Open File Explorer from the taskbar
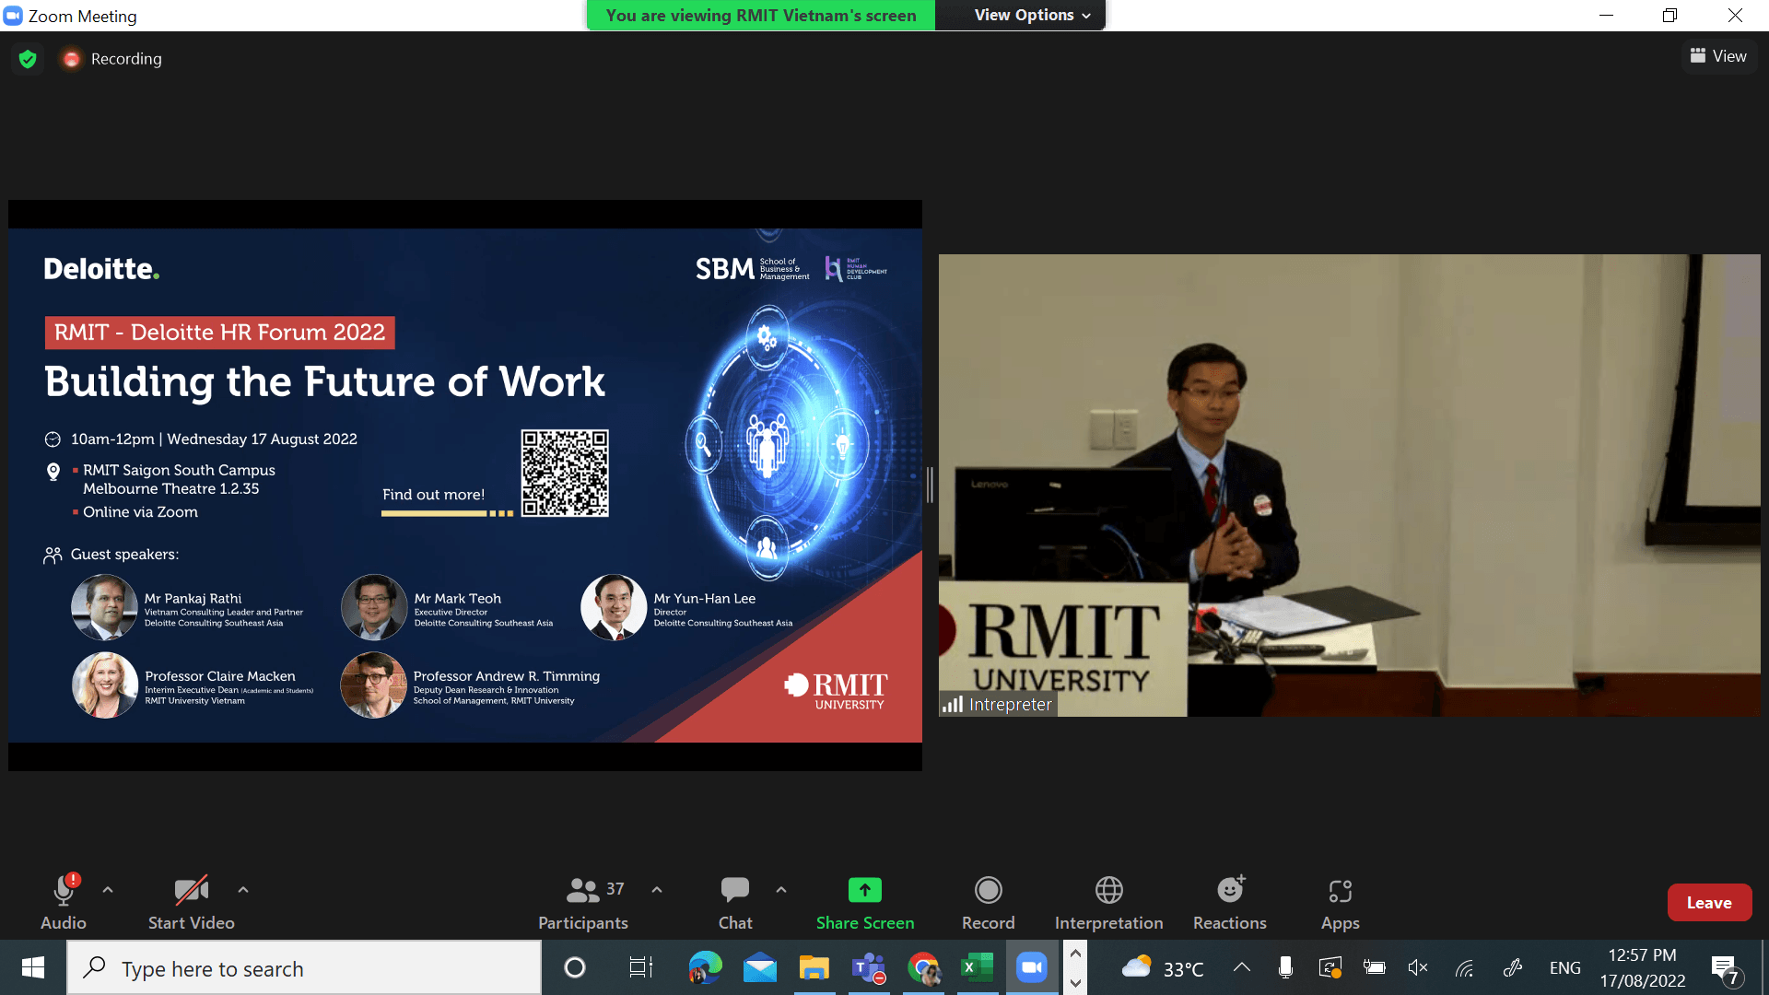The image size is (1769, 995). [x=814, y=967]
